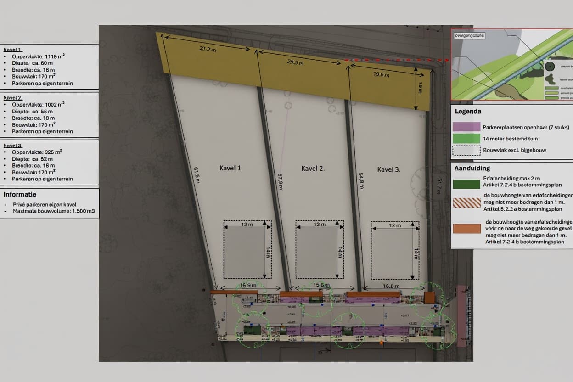The height and width of the screenshot is (382, 573).
Task: Click the solid orange Artikel 7.2.4 b swatch
Action: tap(466, 228)
